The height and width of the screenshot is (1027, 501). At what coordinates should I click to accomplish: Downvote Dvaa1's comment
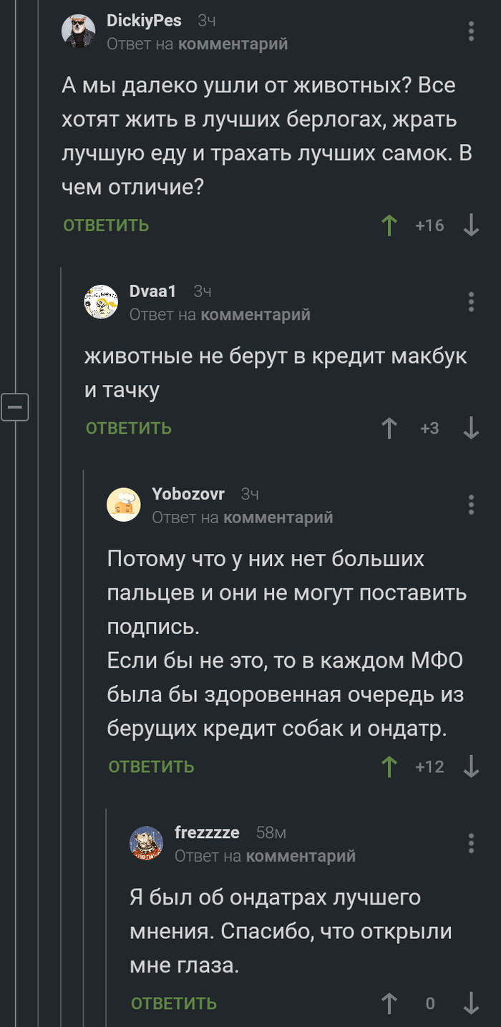pyautogui.click(x=471, y=428)
